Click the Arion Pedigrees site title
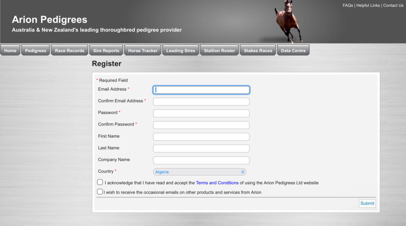406x226 pixels. (50, 20)
